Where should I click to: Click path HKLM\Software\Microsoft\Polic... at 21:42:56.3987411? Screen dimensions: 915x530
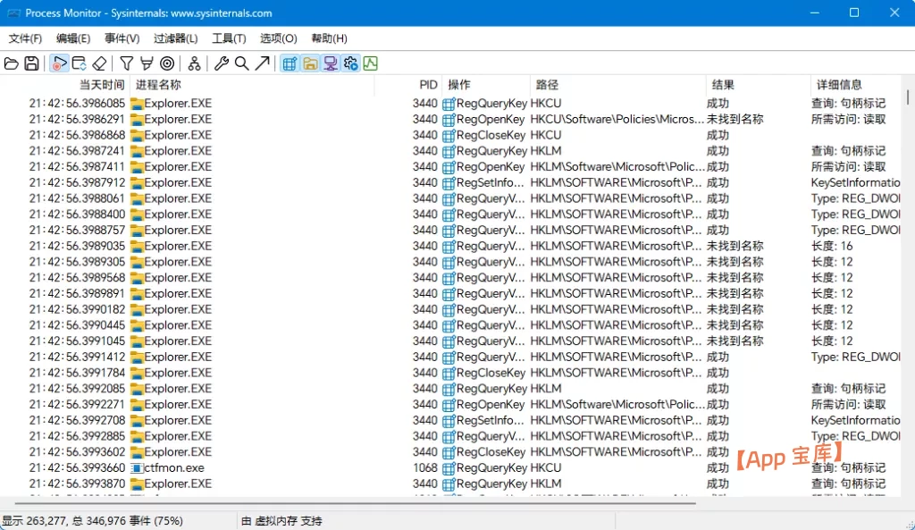[x=617, y=167]
